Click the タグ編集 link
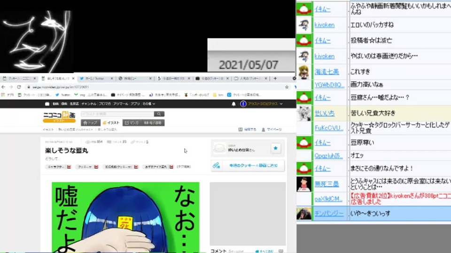451x253 pixels. point(184,167)
